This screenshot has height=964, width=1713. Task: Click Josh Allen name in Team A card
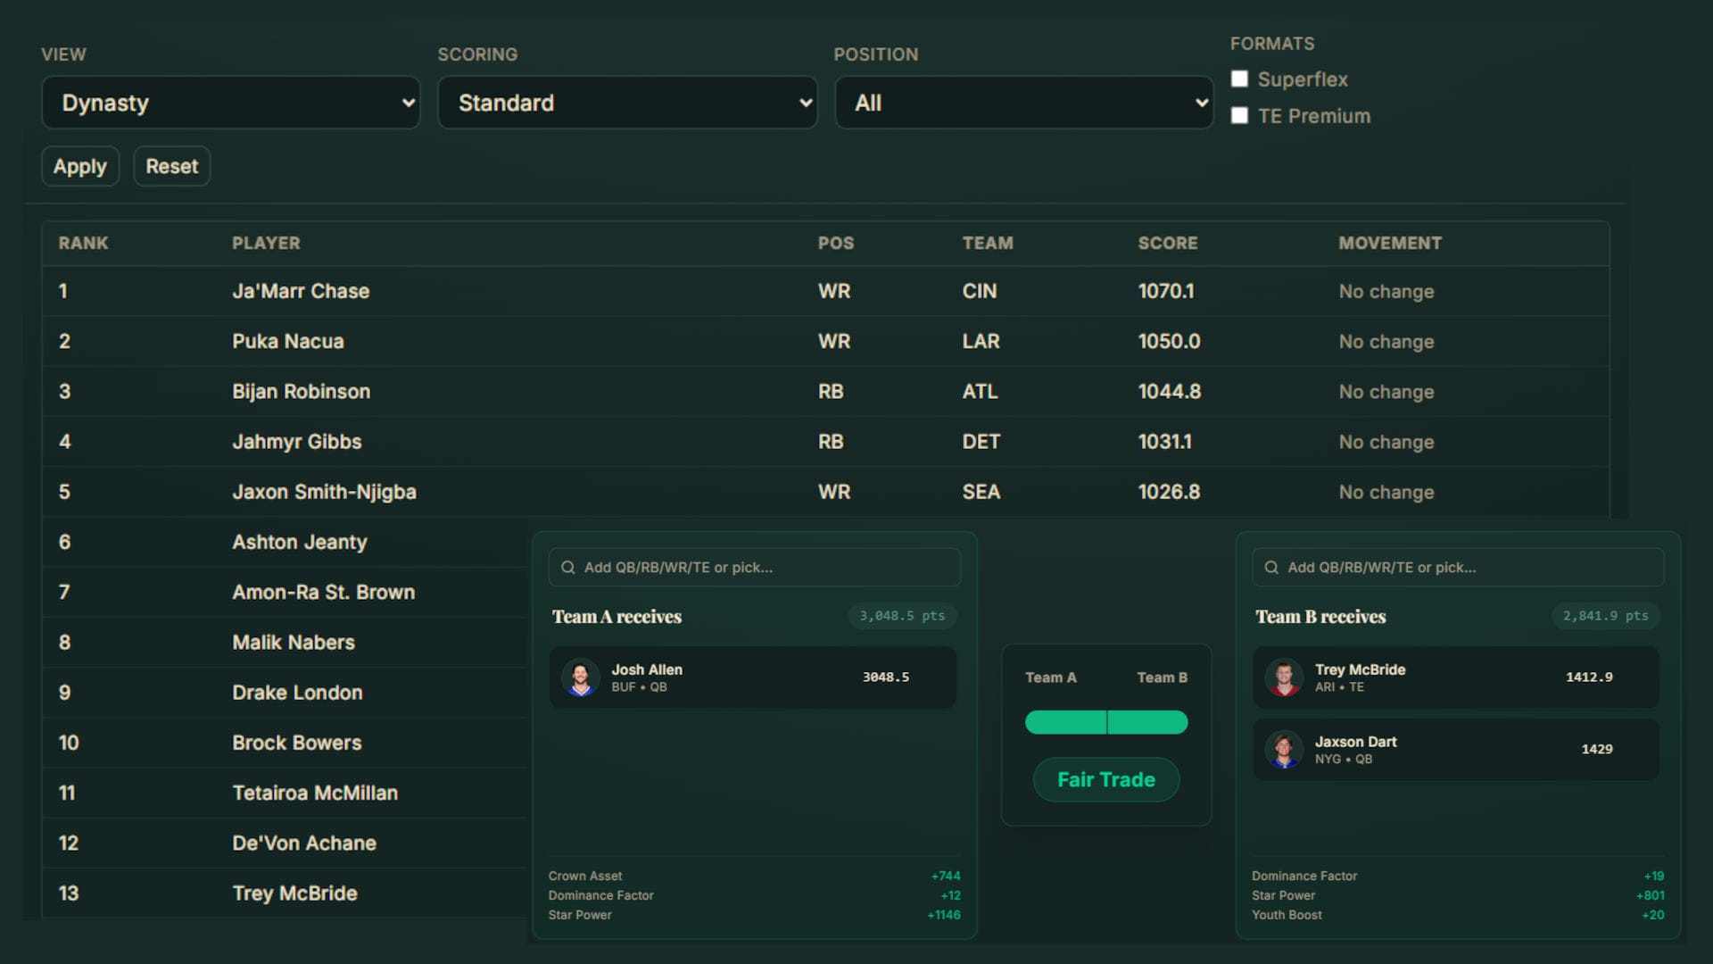(x=647, y=669)
